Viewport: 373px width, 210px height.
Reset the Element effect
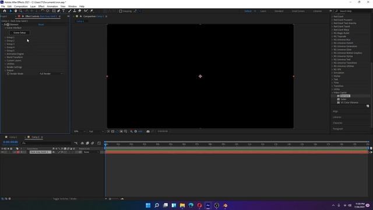click(41, 24)
